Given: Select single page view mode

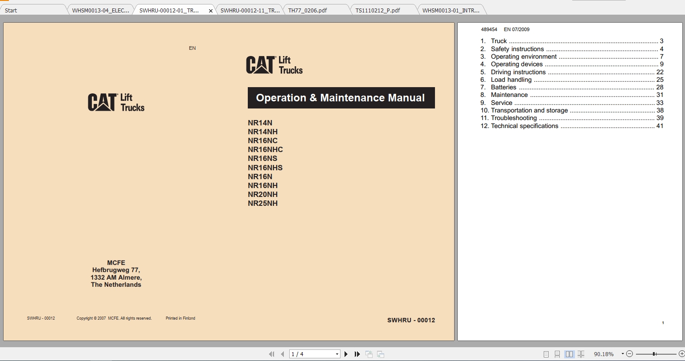Looking at the screenshot, I should tap(546, 353).
